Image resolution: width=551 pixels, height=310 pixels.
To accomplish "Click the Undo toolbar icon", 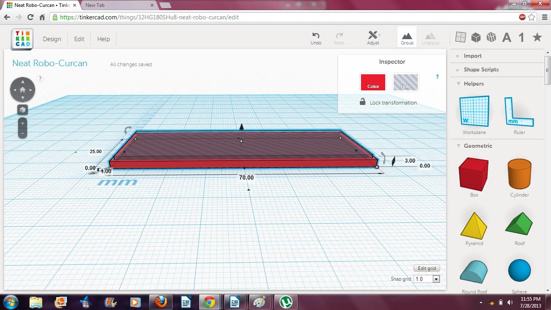I will (315, 37).
